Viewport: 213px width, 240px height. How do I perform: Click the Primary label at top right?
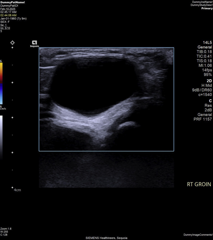click(x=207, y=9)
